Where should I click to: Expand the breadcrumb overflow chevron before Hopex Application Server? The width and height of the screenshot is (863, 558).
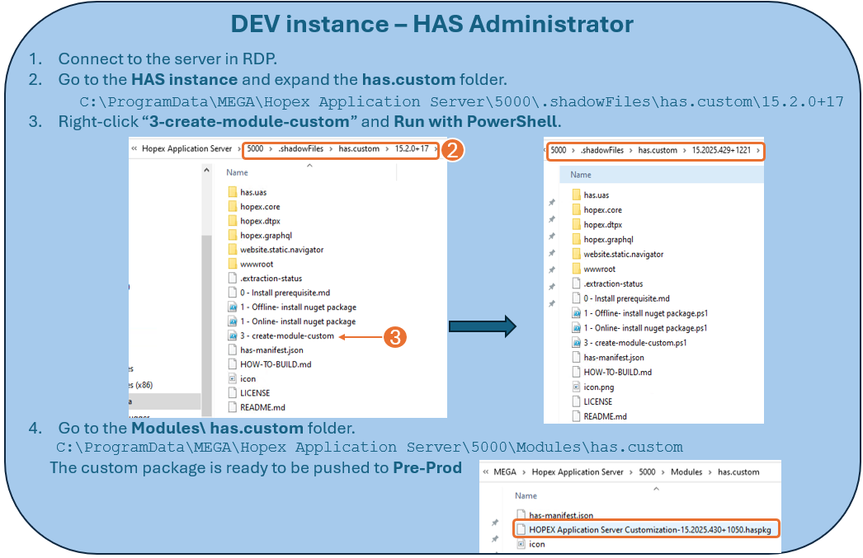pos(134,149)
